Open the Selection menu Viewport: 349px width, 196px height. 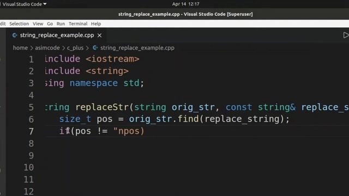[x=19, y=24]
